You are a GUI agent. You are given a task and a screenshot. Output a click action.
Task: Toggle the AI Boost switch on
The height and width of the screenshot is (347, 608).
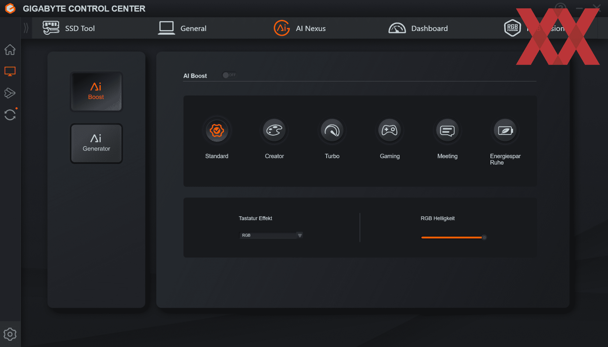[x=230, y=75]
